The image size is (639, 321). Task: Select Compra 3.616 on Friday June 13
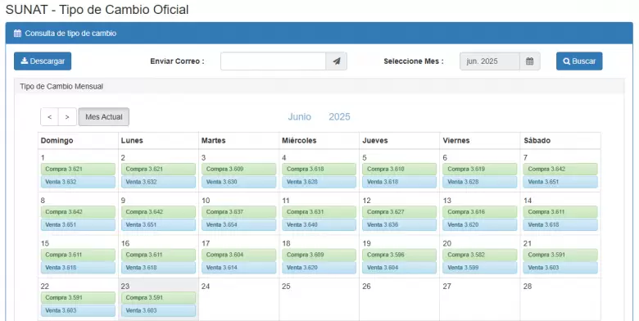[x=479, y=212]
